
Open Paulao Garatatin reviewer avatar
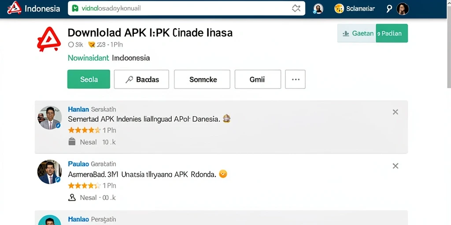49,172
